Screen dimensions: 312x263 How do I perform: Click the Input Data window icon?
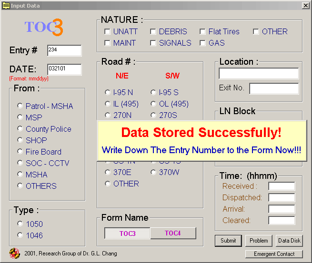coord(6,6)
